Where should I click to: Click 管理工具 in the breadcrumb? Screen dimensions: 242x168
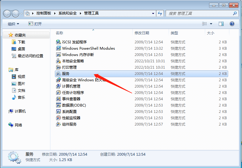(x=91, y=13)
